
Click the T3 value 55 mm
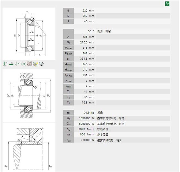tap(89, 97)
